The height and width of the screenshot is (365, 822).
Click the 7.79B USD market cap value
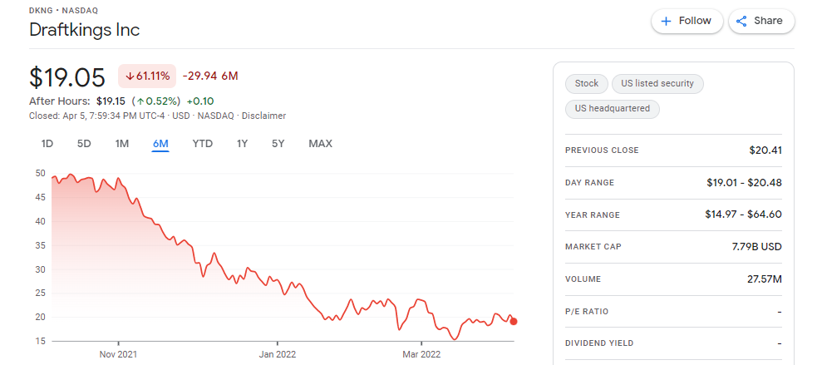point(757,246)
